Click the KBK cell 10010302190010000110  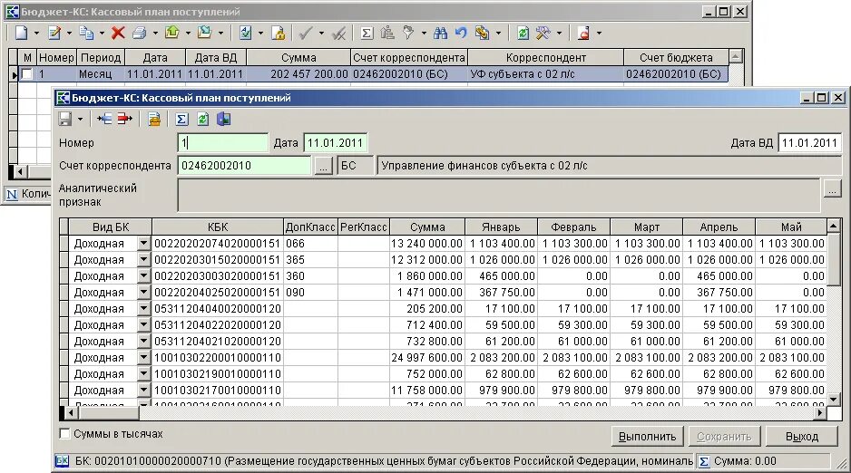coord(218,373)
